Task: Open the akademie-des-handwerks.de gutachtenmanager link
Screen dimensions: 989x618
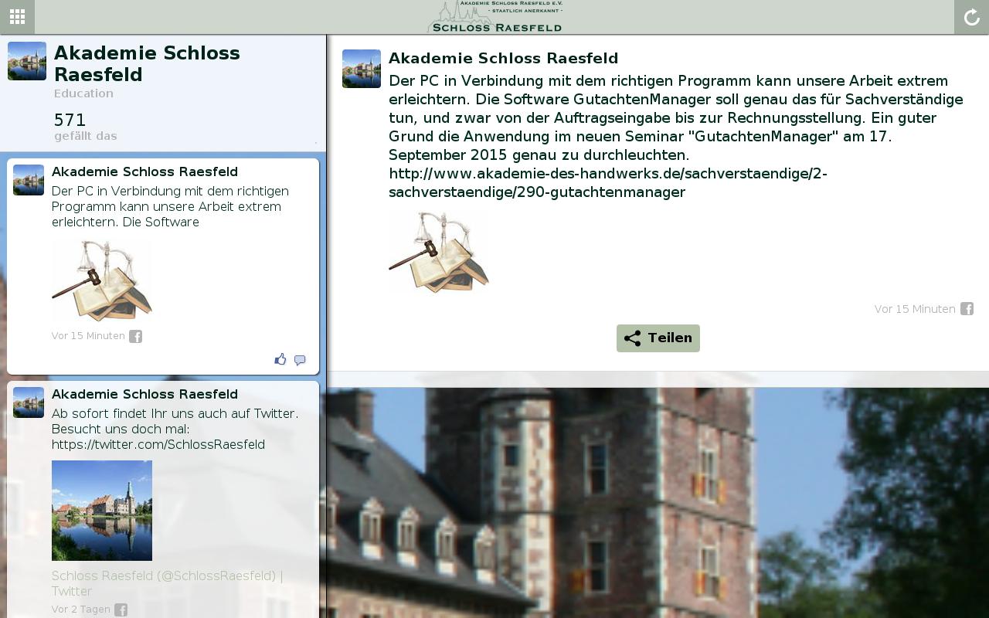Action: point(608,183)
